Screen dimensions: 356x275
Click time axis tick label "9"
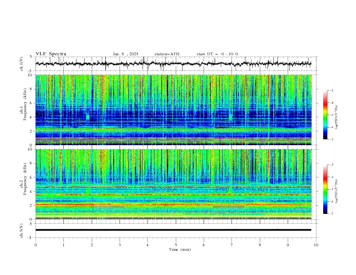(x=288, y=245)
